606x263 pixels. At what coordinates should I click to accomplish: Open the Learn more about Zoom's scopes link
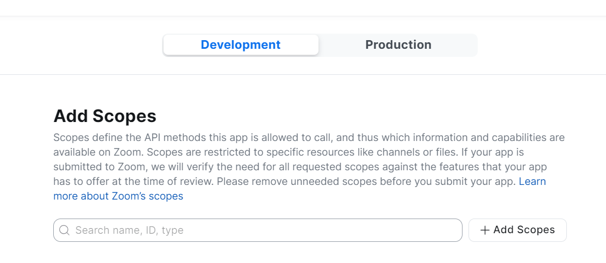(x=118, y=196)
